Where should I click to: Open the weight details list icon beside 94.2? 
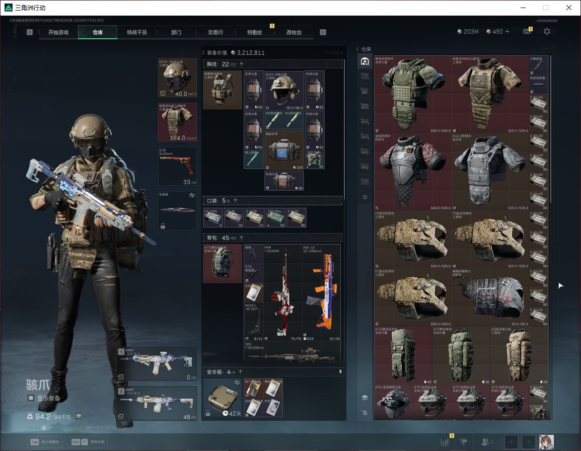79,416
